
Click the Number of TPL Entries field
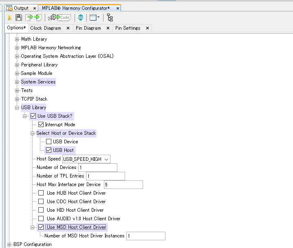pyautogui.click(x=106, y=176)
